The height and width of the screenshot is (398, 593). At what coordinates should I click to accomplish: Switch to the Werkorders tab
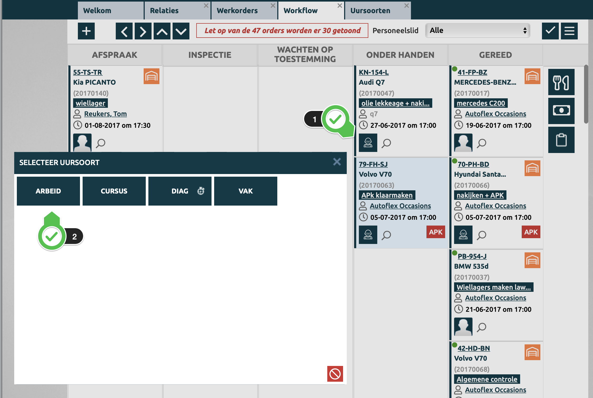[x=237, y=11]
